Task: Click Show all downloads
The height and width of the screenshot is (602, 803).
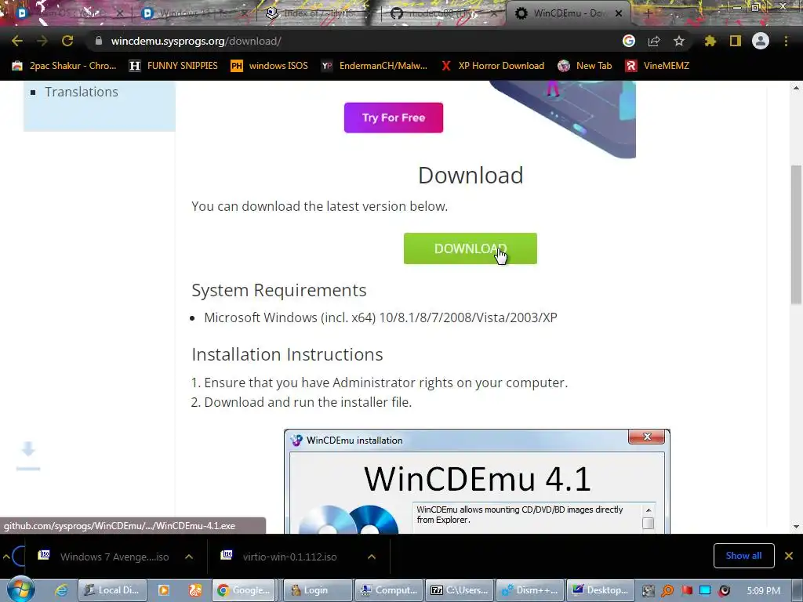Action: (743, 556)
